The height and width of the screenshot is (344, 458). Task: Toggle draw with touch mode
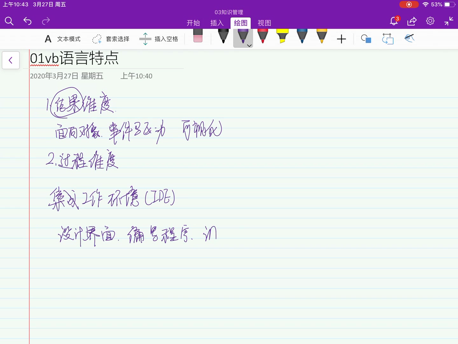click(x=409, y=38)
